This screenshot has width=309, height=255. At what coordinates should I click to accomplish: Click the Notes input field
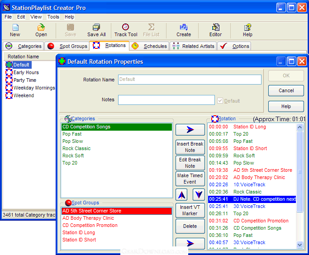[166, 100]
